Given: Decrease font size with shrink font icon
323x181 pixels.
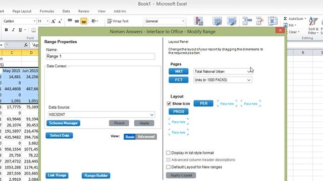Looking at the screenshot, I should click(x=60, y=21).
